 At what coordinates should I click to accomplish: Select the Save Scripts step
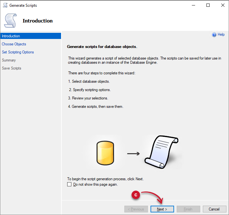click(x=12, y=68)
